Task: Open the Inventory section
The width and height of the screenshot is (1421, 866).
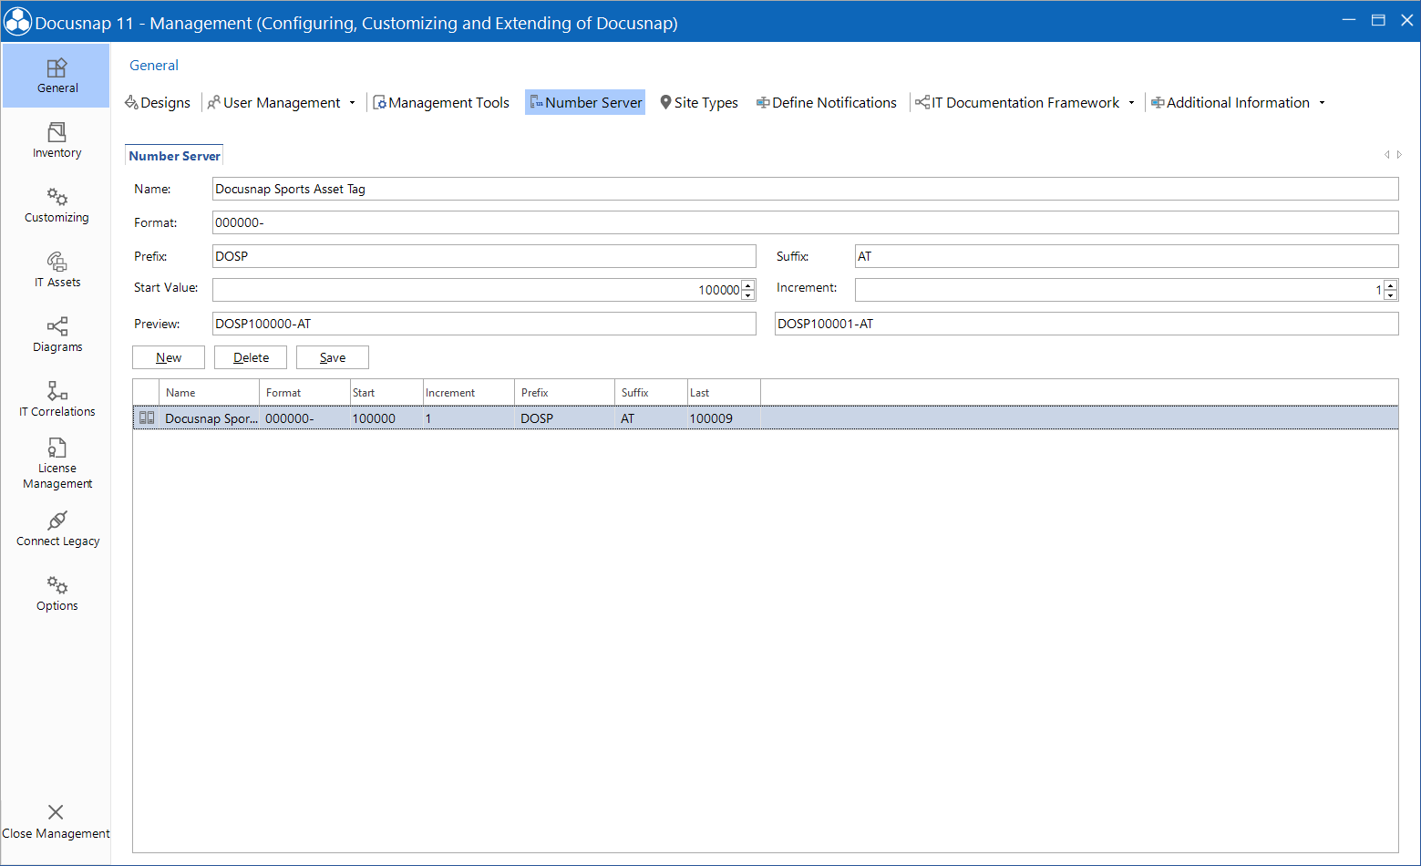Action: [57, 139]
